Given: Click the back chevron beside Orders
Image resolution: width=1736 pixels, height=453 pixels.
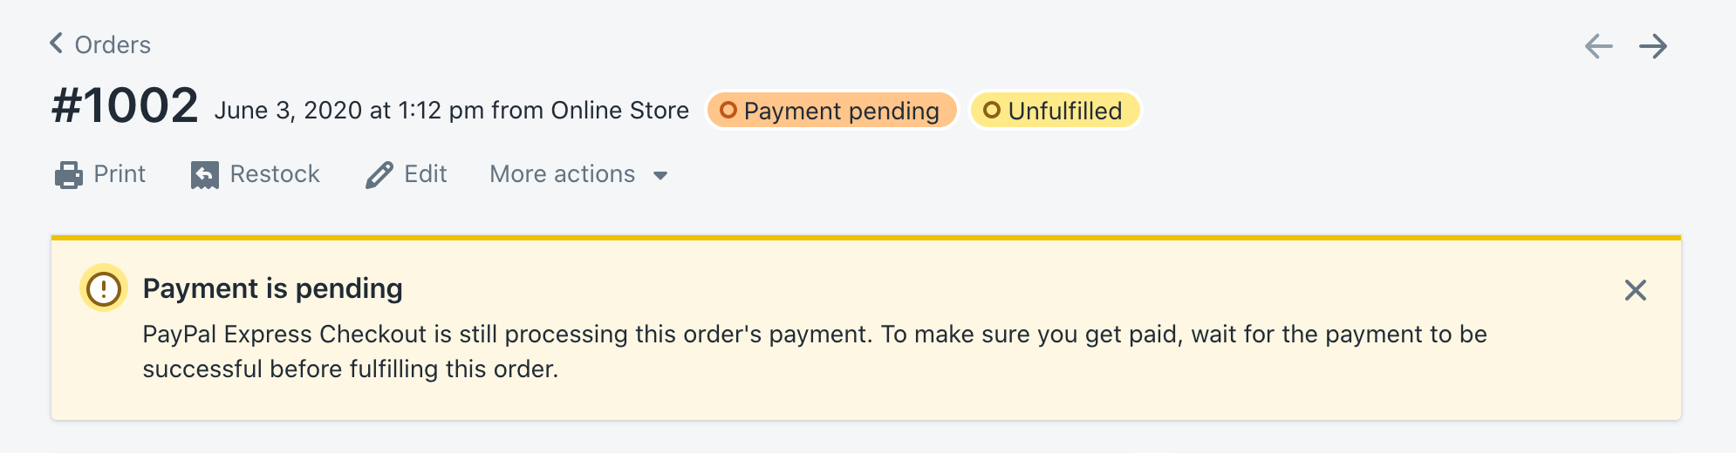Looking at the screenshot, I should click(57, 44).
